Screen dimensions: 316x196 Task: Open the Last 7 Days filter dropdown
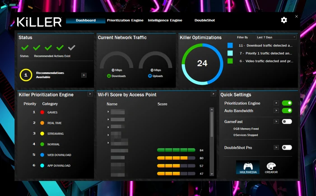coord(276,37)
